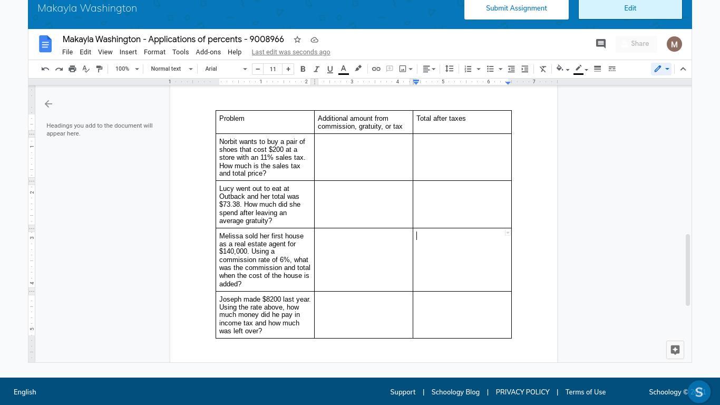Click the Print icon in toolbar
The height and width of the screenshot is (405, 720).
[x=72, y=69]
